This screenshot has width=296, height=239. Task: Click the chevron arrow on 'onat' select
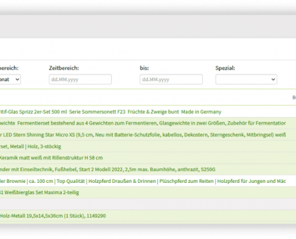[x=17, y=79]
